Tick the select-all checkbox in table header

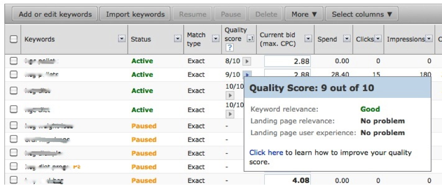13,39
